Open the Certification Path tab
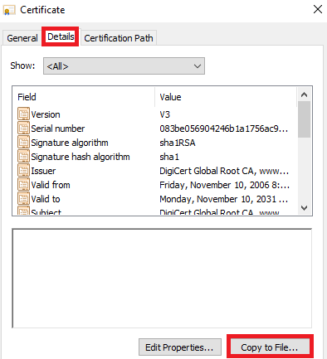Image resolution: width=327 pixels, height=359 pixels. coord(119,38)
